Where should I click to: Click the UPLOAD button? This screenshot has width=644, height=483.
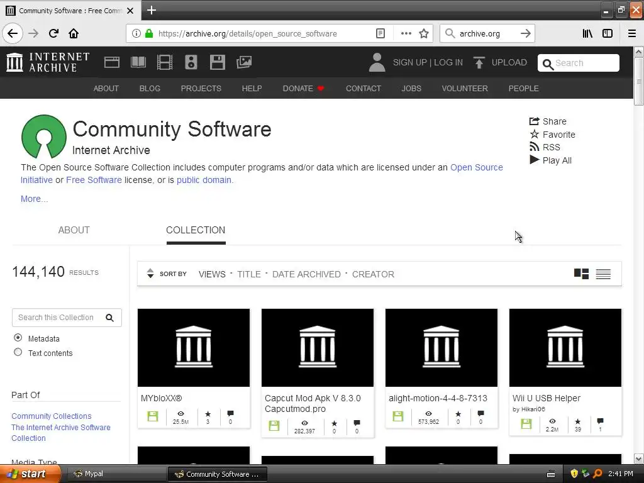500,62
